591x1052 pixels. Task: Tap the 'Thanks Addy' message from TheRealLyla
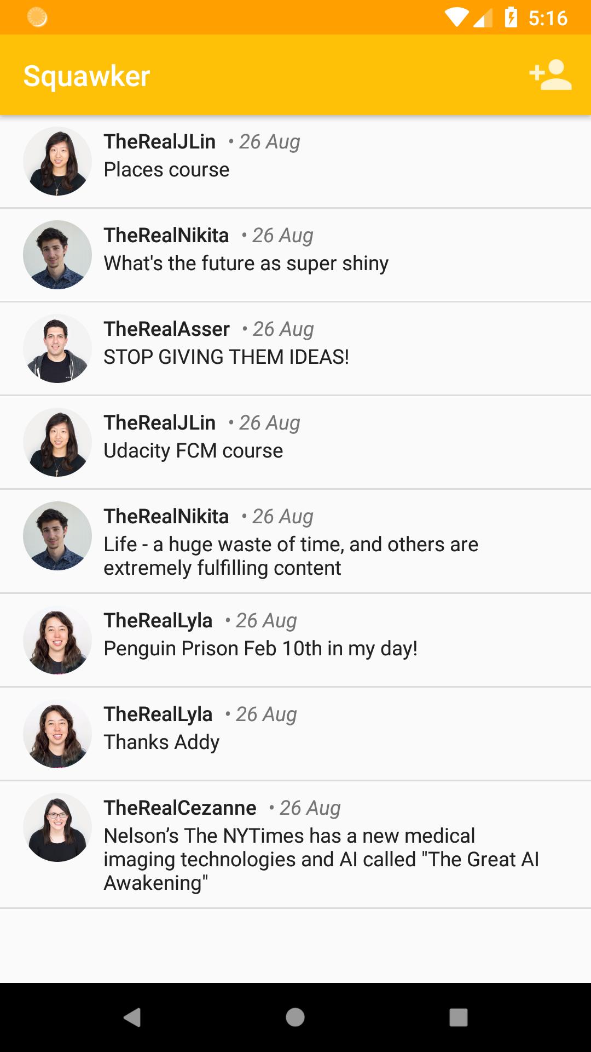(161, 741)
